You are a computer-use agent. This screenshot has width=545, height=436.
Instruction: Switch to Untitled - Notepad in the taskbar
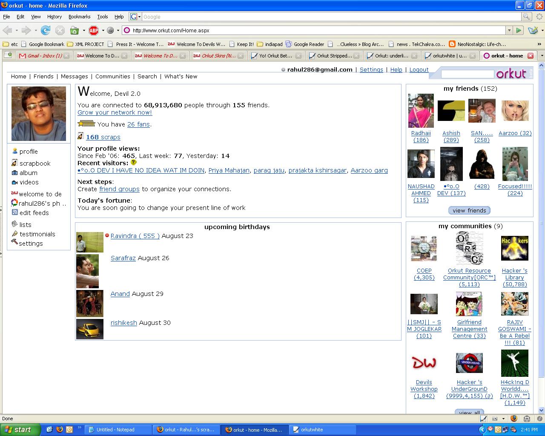coord(118,430)
